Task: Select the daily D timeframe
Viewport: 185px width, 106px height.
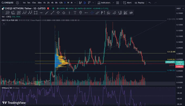Action: (65, 3)
